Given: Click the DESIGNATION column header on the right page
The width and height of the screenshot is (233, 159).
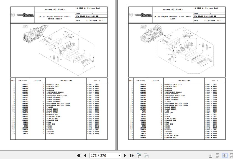Looking at the screenshot, I should point(184,80).
